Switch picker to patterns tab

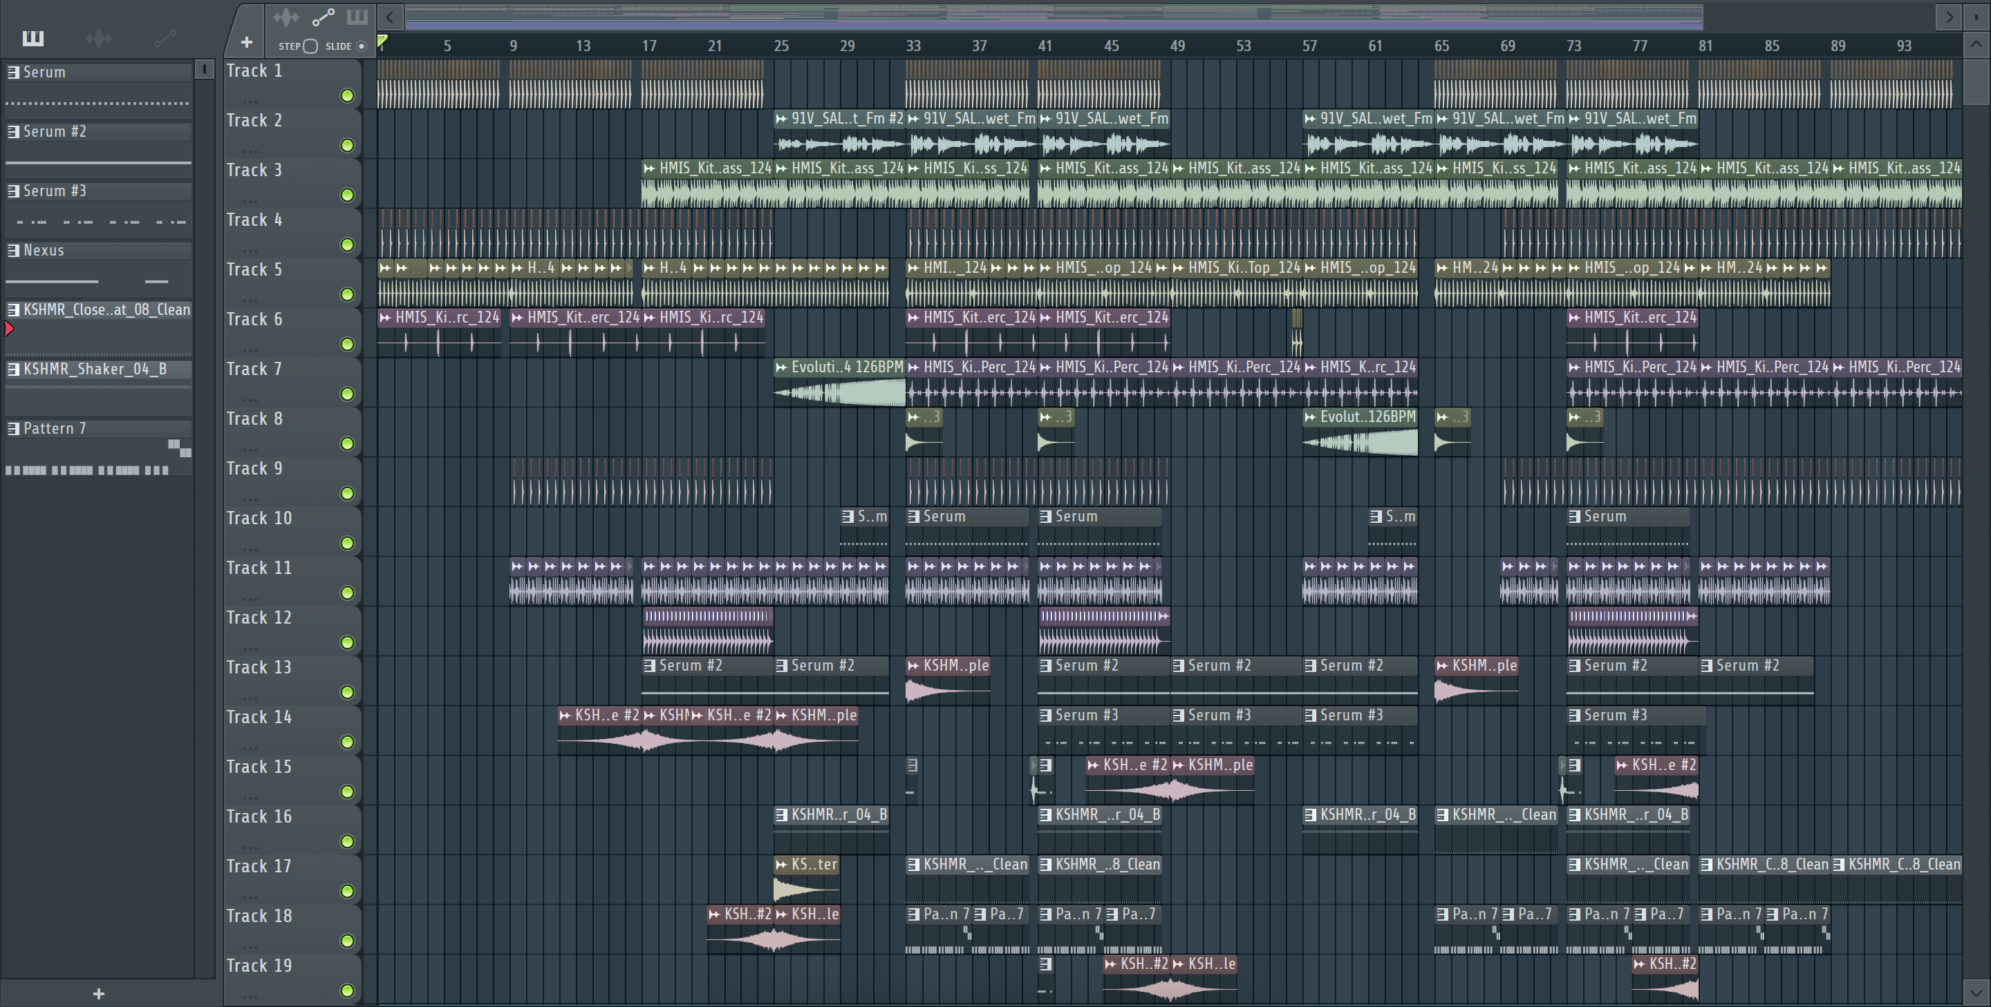[32, 38]
